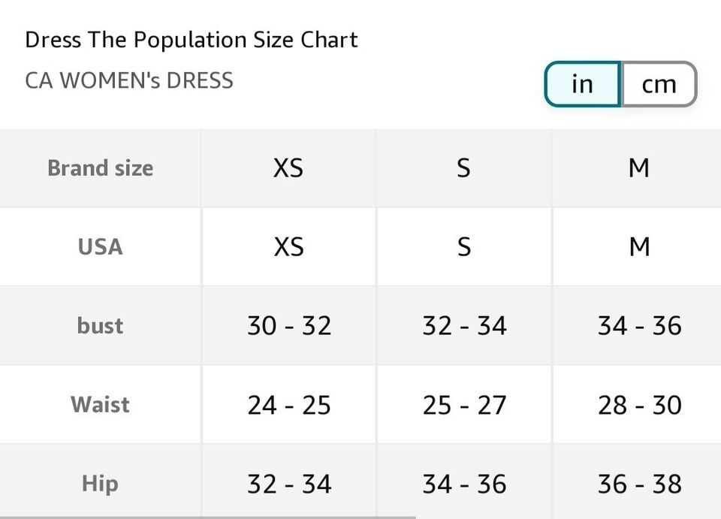The width and height of the screenshot is (721, 519).
Task: Switch units to centimeters with 'cm' toggle
Action: (659, 84)
